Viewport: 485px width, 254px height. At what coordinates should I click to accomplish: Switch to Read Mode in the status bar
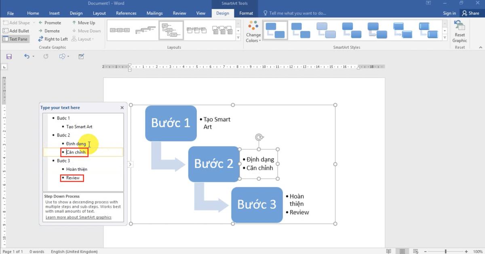(x=389, y=251)
